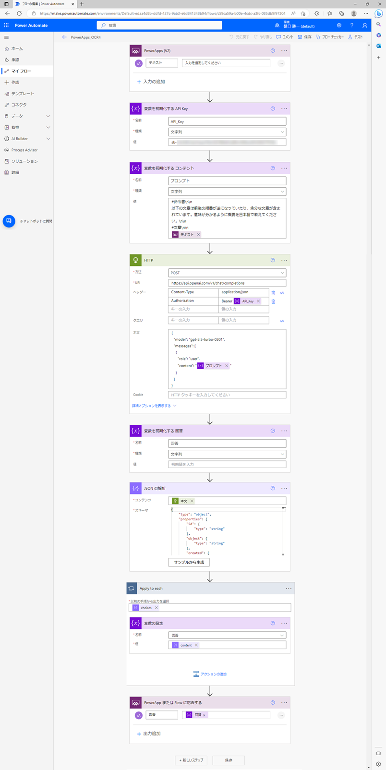Open the more menu on the HTTP card

point(284,260)
